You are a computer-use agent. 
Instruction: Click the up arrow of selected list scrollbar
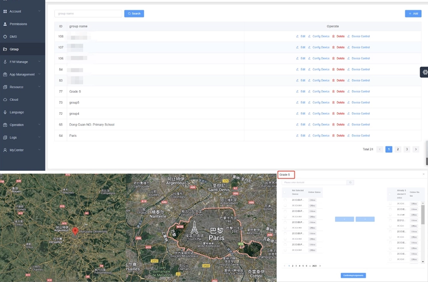coord(423,203)
